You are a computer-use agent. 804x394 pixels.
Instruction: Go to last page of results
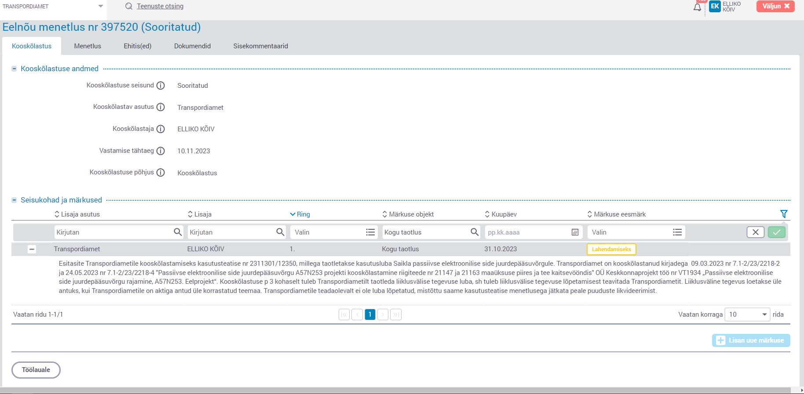tap(396, 314)
